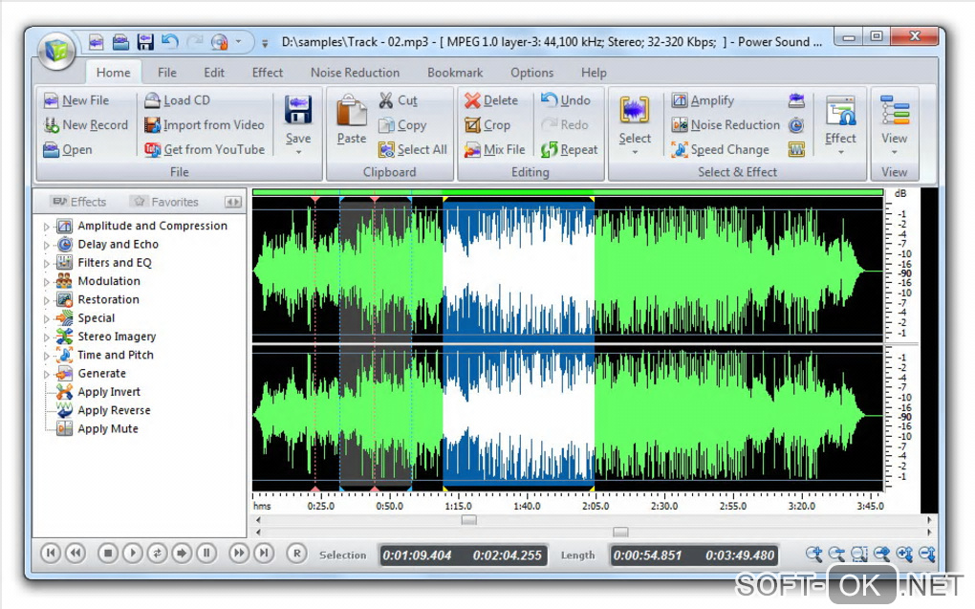Expand the Restoration tree node
Image resolution: width=975 pixels, height=609 pixels.
[46, 300]
